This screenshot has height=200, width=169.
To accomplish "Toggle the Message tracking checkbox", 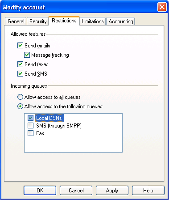I will click(x=27, y=55).
